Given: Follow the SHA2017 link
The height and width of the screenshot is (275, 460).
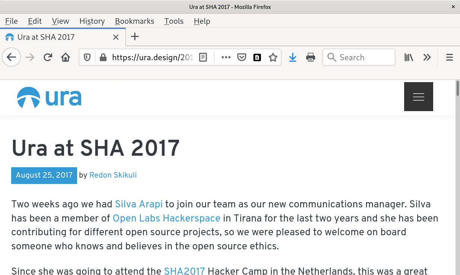Looking at the screenshot, I should click(x=185, y=271).
